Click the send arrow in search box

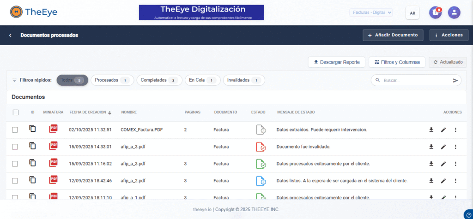[x=455, y=80]
